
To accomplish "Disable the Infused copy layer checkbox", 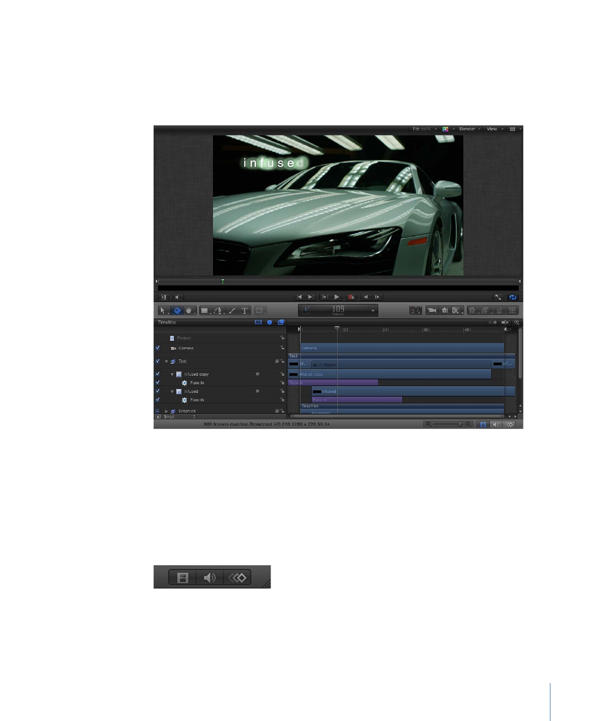I will point(158,374).
